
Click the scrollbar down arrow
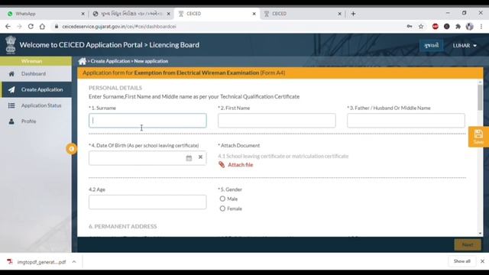click(x=480, y=233)
